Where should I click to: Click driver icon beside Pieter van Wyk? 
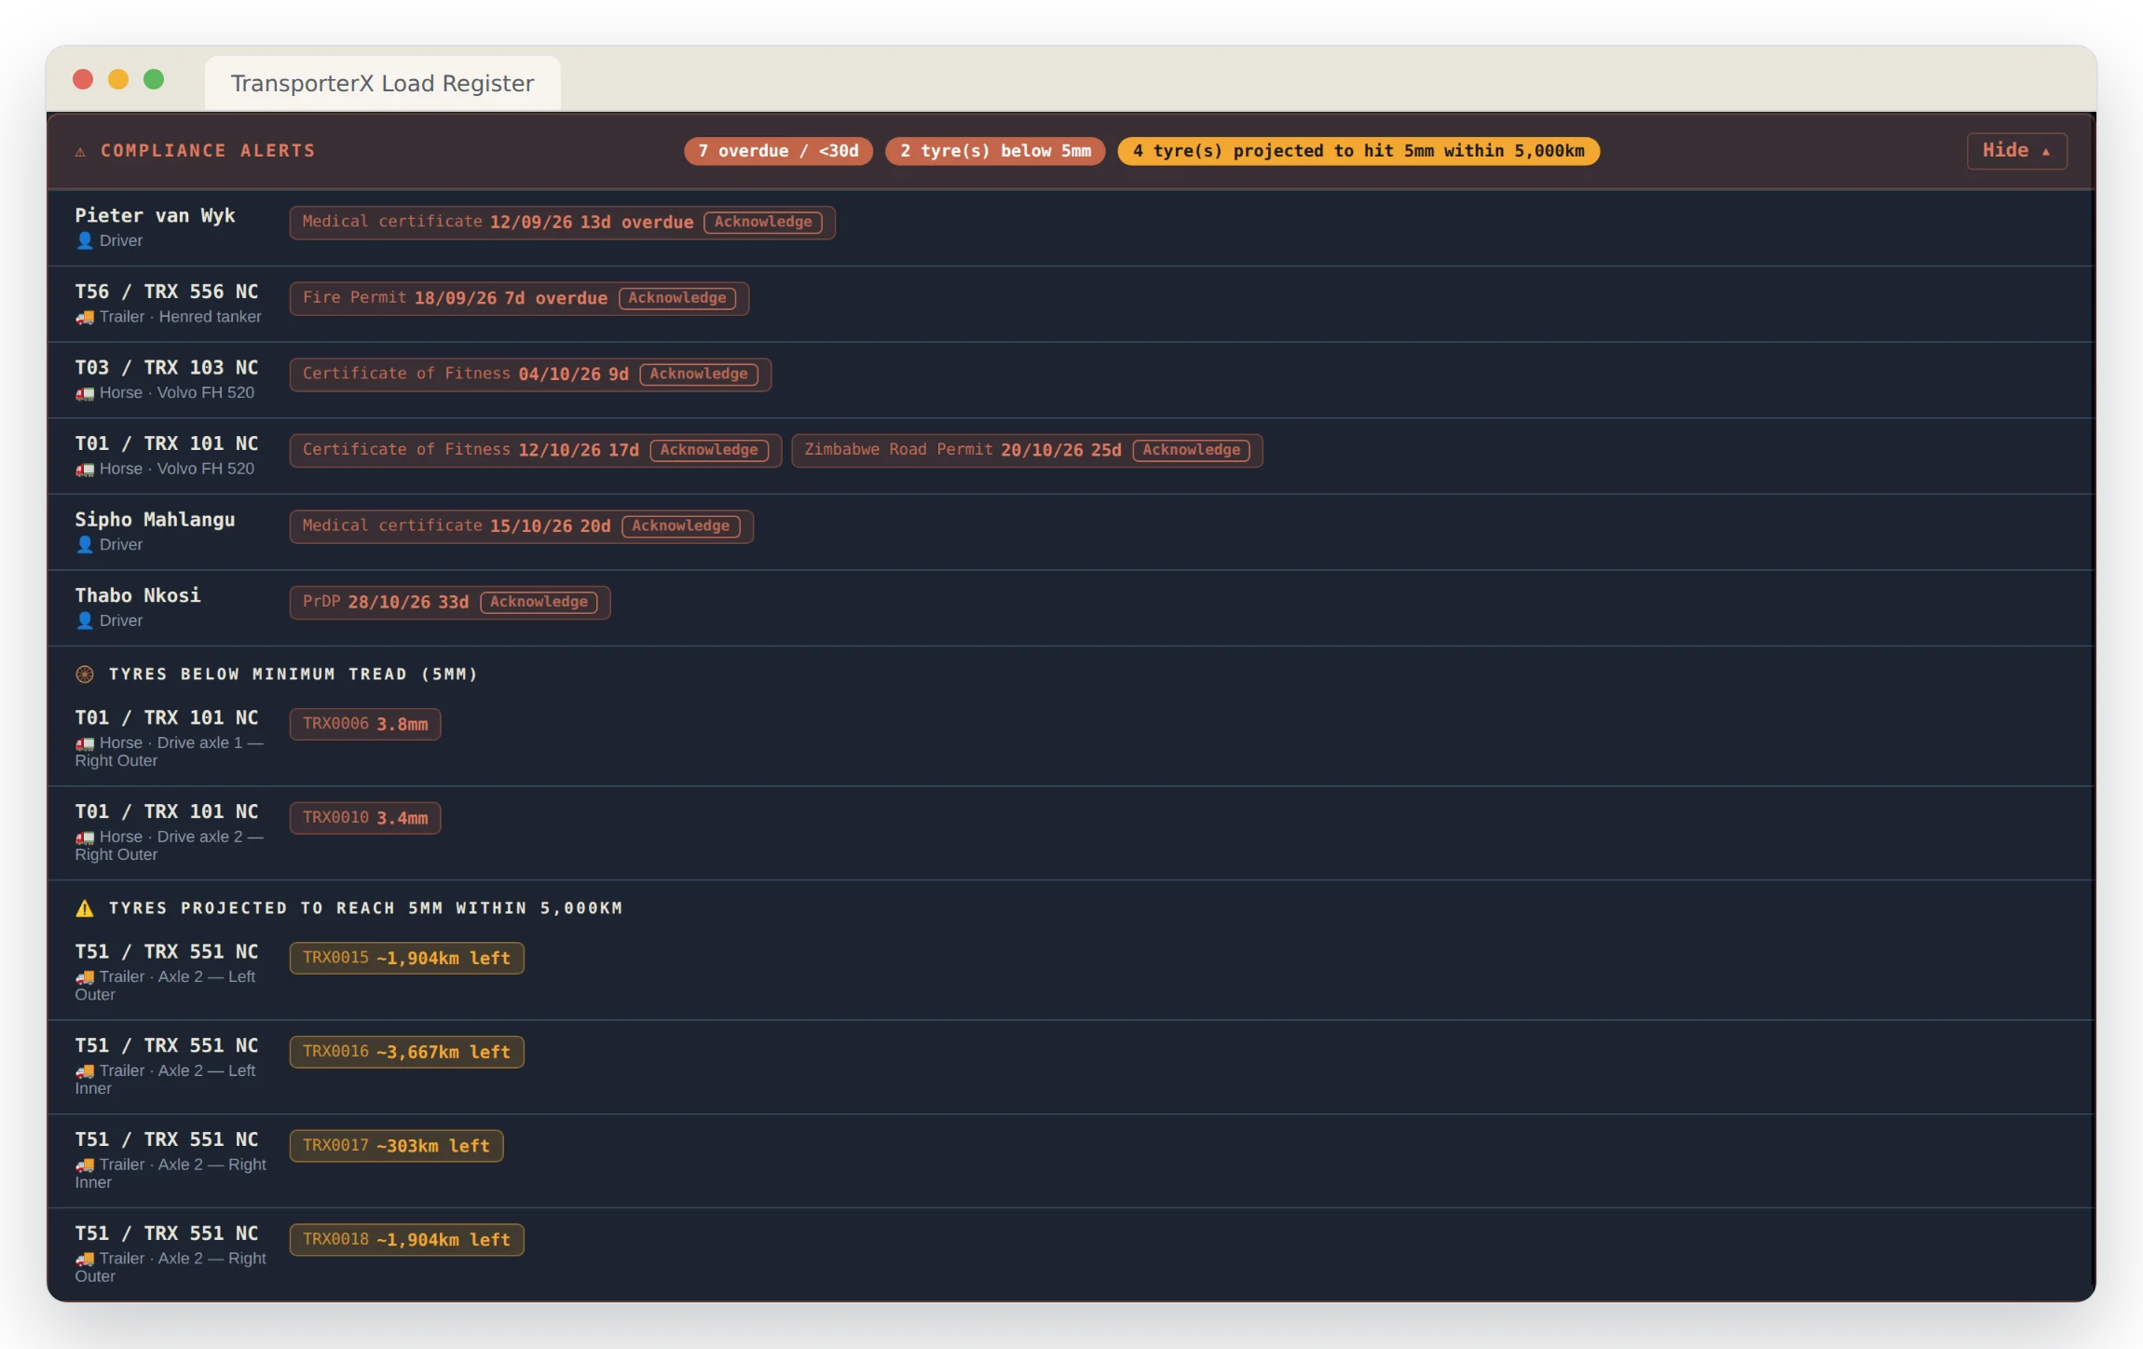click(x=85, y=240)
